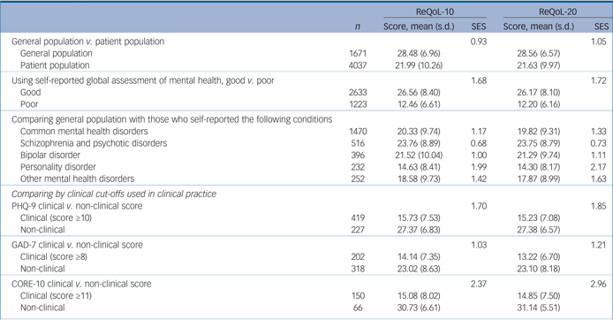Select the n column header
Viewport: 613px width, 320px height.
pos(358,27)
